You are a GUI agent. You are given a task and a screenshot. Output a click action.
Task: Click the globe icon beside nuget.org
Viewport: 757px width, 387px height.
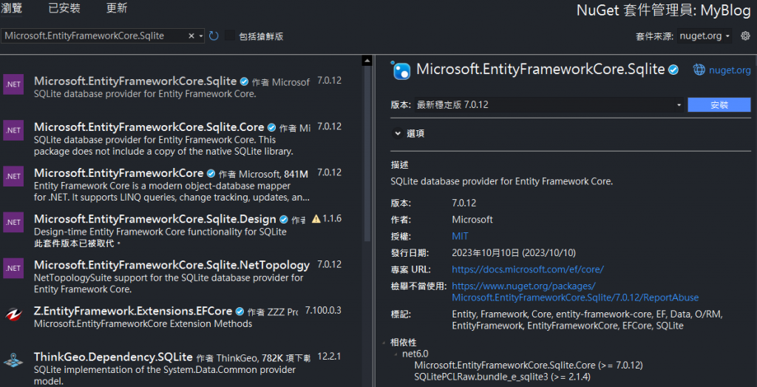(699, 70)
